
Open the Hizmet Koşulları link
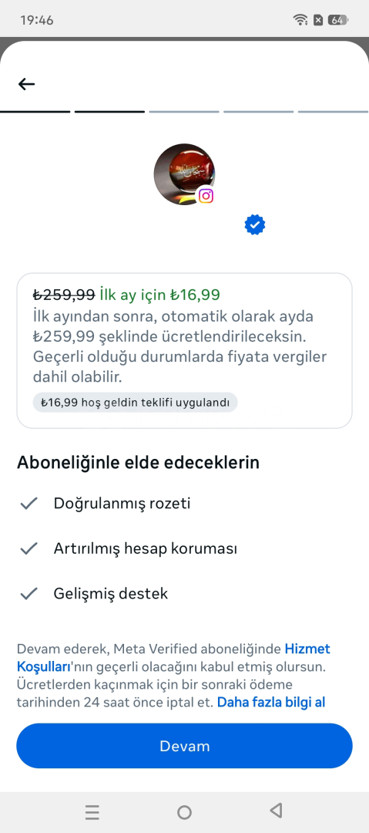pos(173,657)
